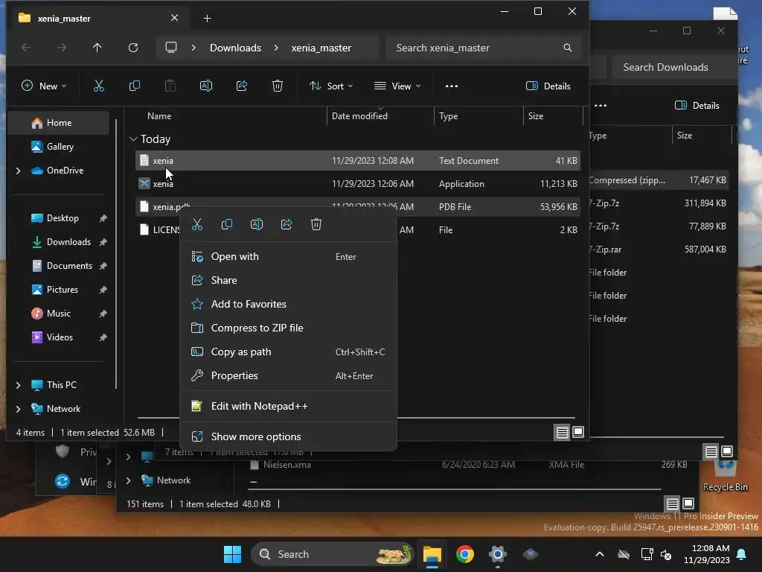Cut using the xenia_master toolbar scissors
This screenshot has height=572, width=762.
99,86
